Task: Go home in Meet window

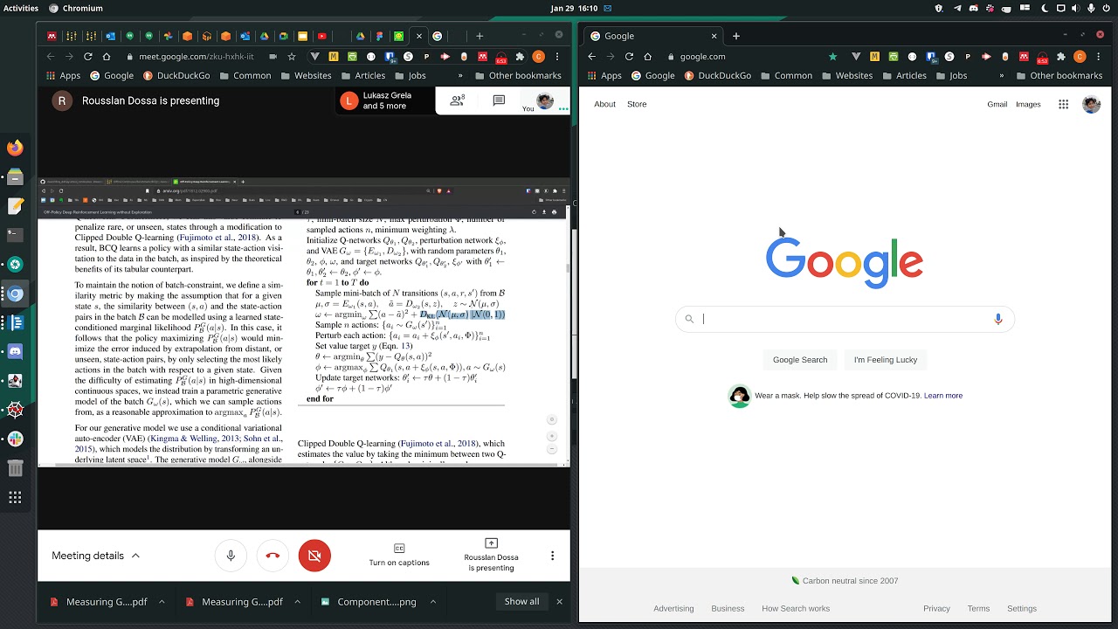Action: [108, 57]
